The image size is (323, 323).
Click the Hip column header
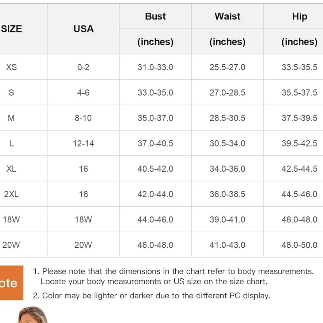click(x=299, y=16)
